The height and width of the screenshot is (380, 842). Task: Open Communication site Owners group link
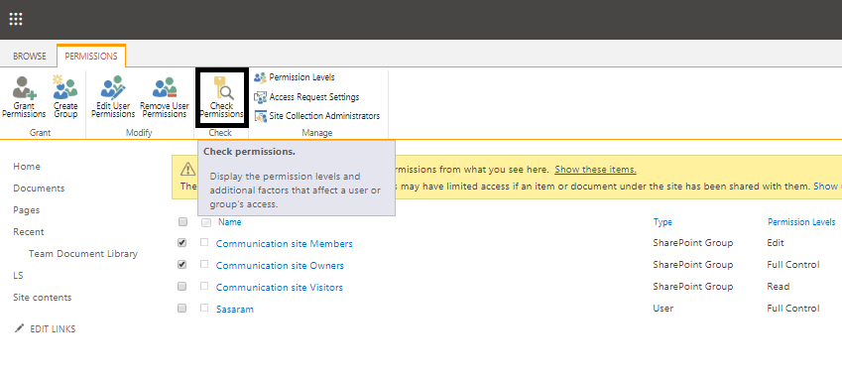click(280, 266)
